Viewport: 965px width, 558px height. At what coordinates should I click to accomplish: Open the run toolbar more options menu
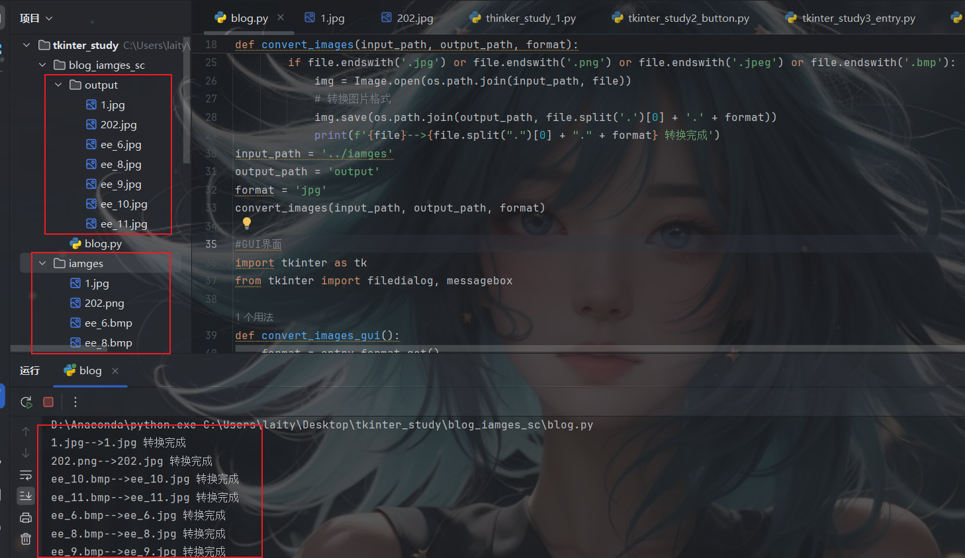coord(75,402)
